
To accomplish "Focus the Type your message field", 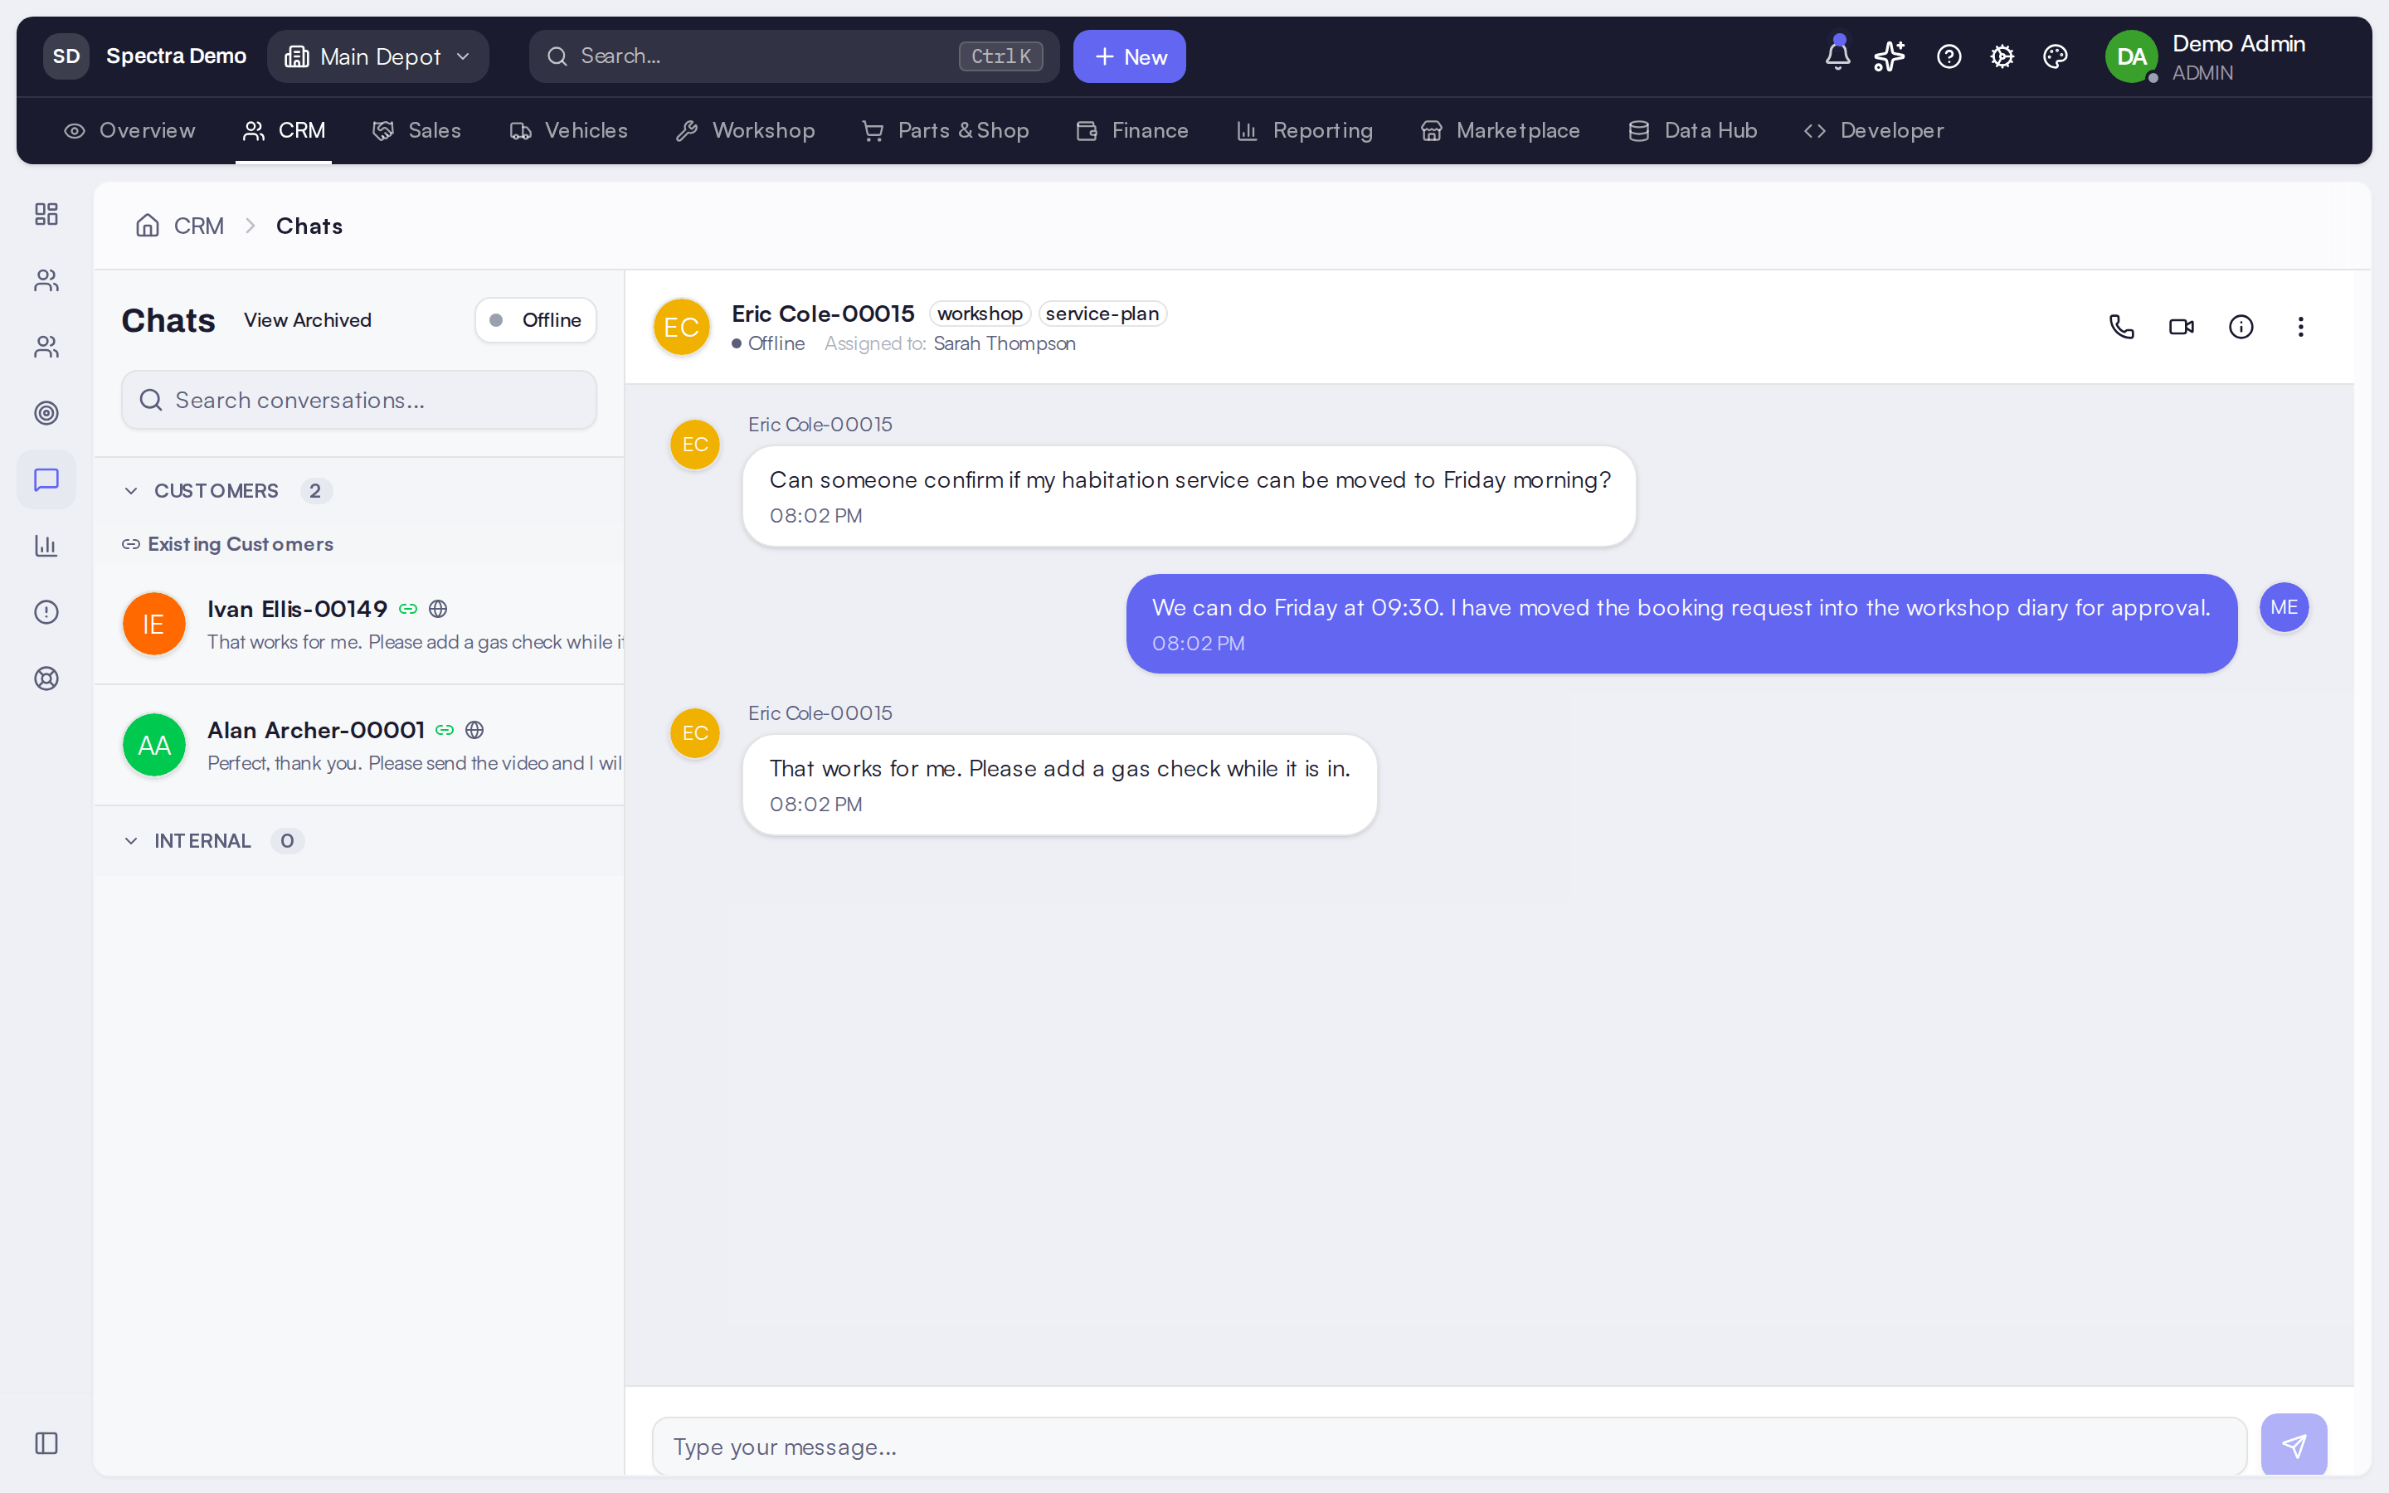I will (1449, 1447).
